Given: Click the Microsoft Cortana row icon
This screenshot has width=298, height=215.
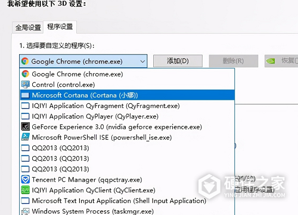Looking at the screenshot, I should [x=25, y=95].
